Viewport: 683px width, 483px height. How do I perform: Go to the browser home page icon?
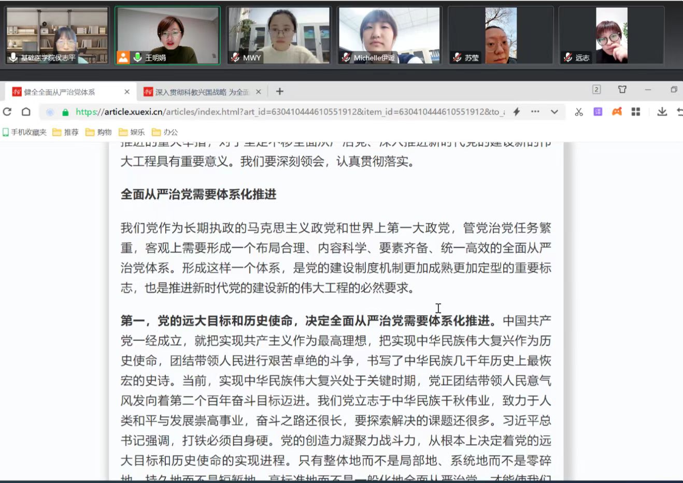(26, 112)
